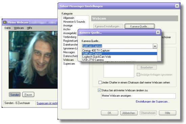Image resolution: width=186 pixels, height=124 pixels.
Task: Select Ignorieren-Liste category
Action: click(x=70, y=48)
